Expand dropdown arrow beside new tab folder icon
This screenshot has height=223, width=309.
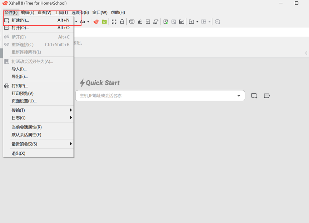click(197, 22)
